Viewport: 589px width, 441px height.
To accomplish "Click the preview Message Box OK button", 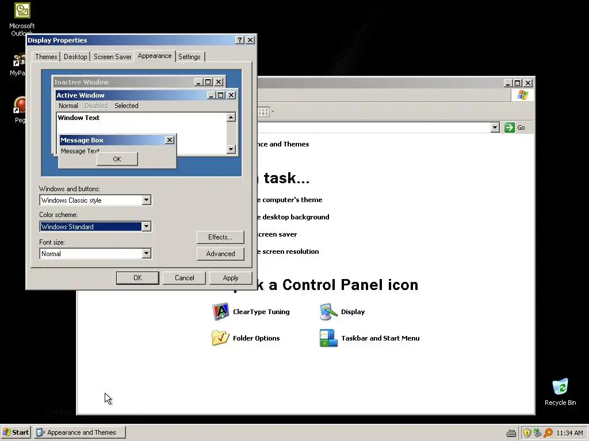I will pos(117,159).
